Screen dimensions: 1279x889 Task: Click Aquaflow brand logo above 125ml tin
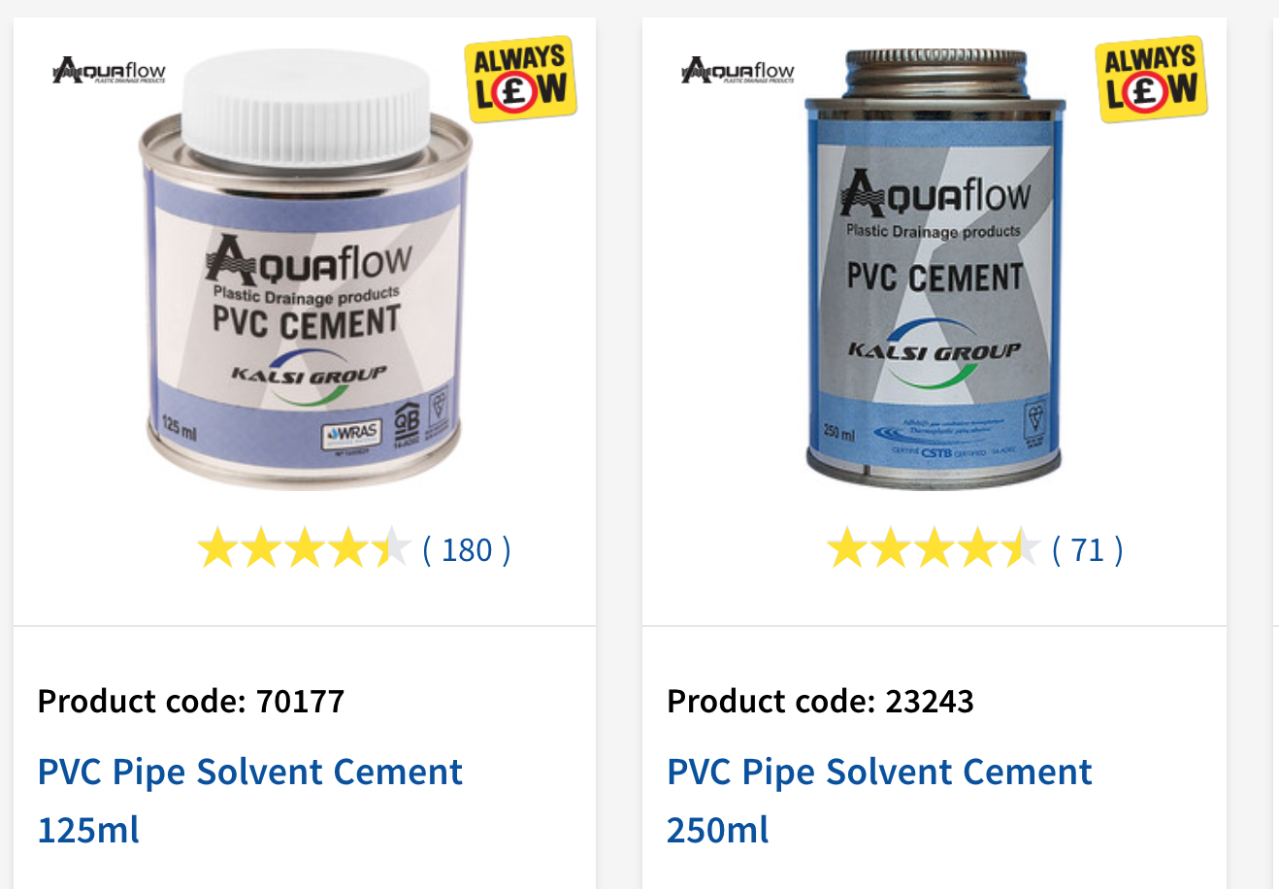[109, 71]
